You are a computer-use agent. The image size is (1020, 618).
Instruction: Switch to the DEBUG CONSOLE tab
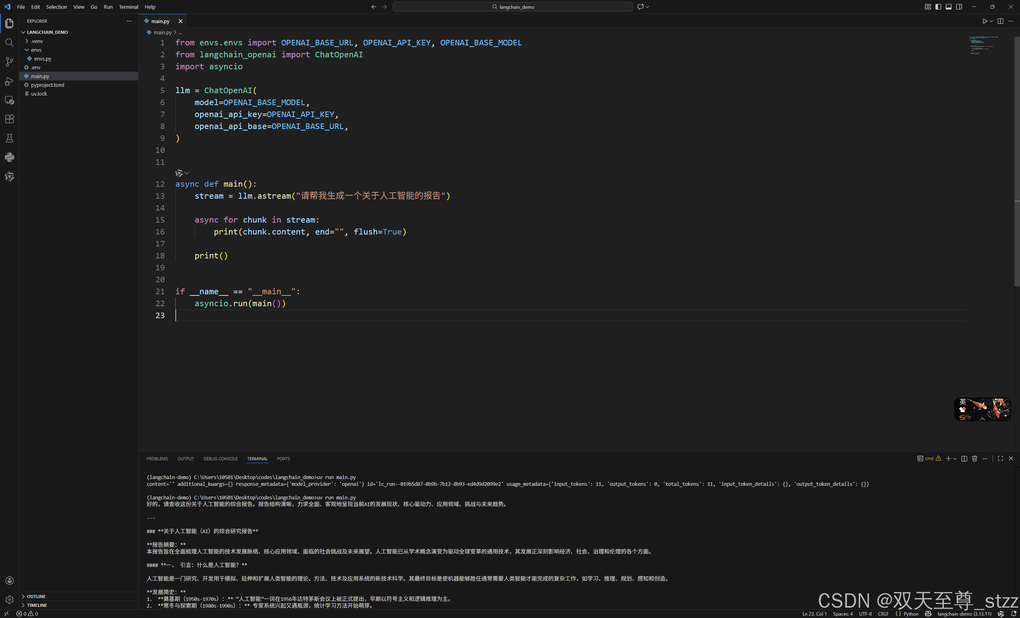[x=220, y=459]
